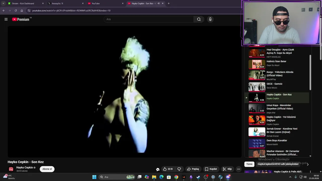Open Google Chrome from taskbar

point(176,177)
